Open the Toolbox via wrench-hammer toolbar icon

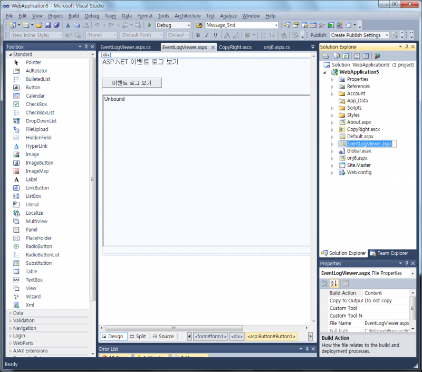[322, 25]
